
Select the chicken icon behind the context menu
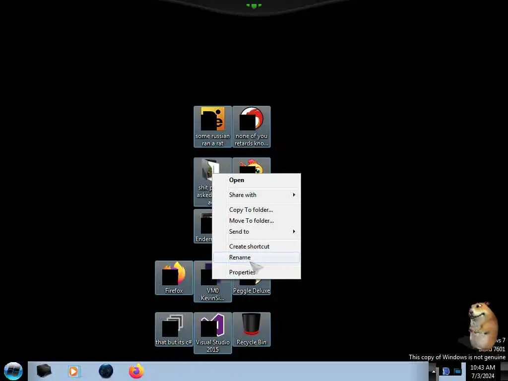(x=252, y=166)
